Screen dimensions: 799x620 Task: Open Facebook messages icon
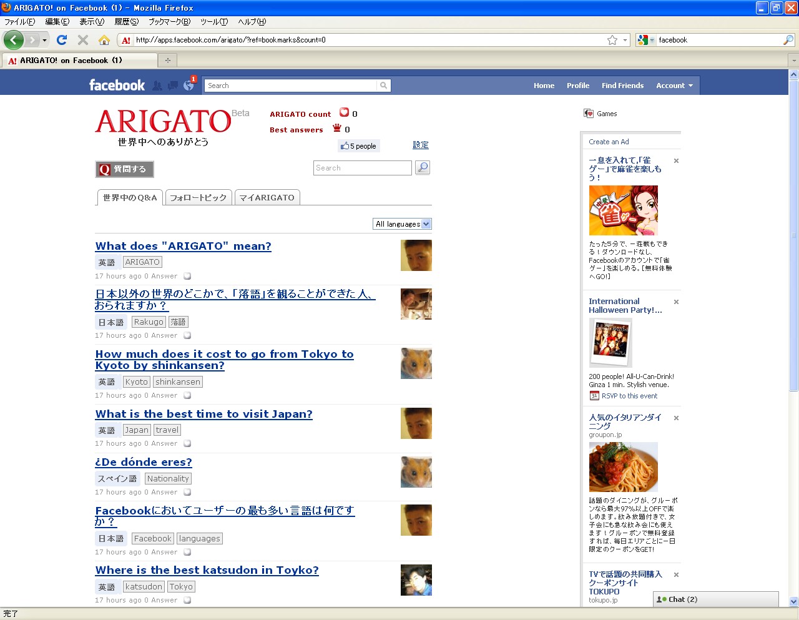coord(173,86)
